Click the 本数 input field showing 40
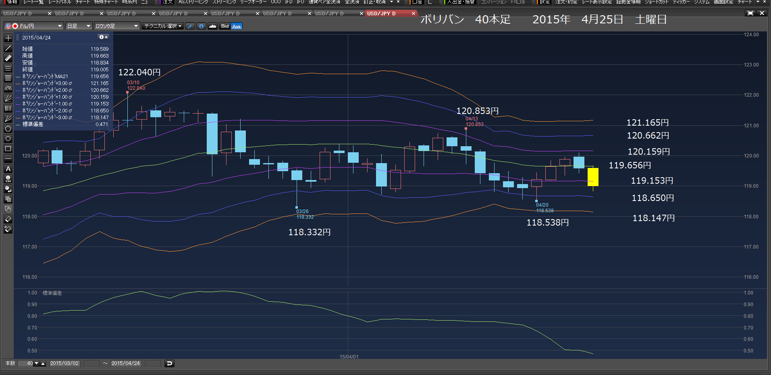The width and height of the screenshot is (771, 375). click(x=25, y=363)
